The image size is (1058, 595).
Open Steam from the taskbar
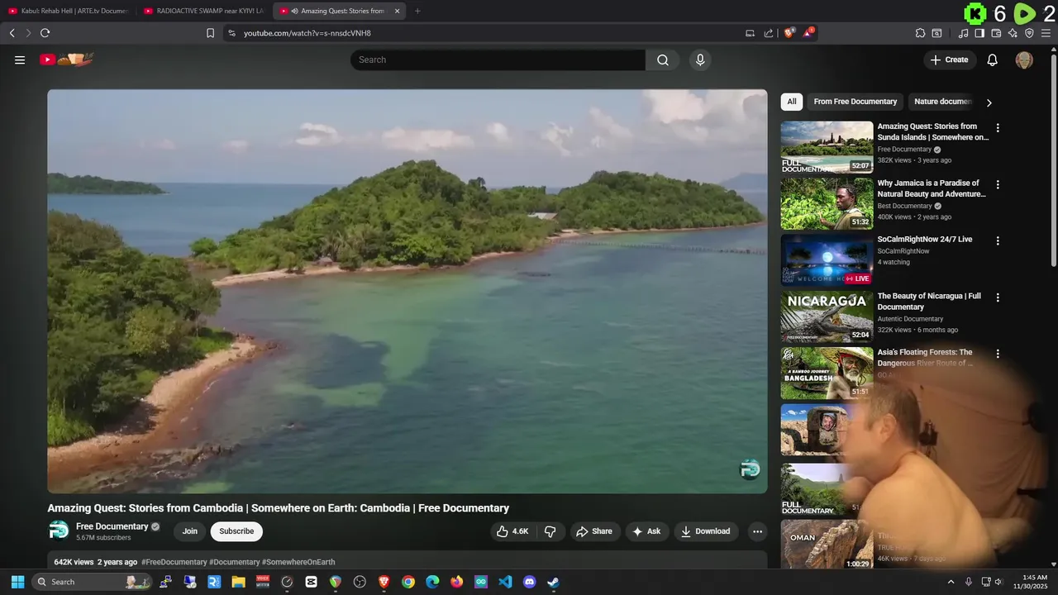(554, 582)
